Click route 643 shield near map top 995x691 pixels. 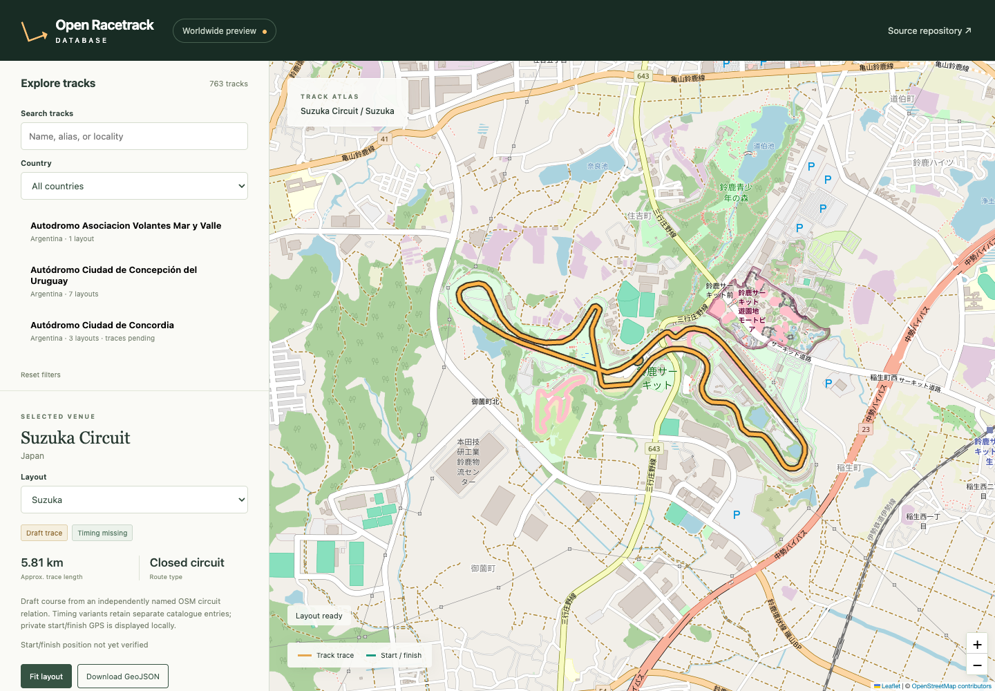643,76
